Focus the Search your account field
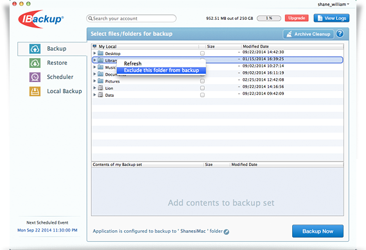Image resolution: width=366 pixels, height=250 pixels. coord(131,19)
